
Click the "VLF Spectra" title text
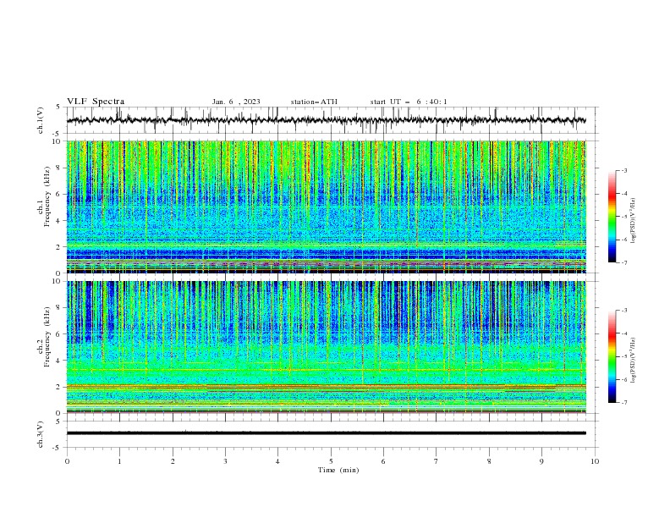(x=96, y=102)
